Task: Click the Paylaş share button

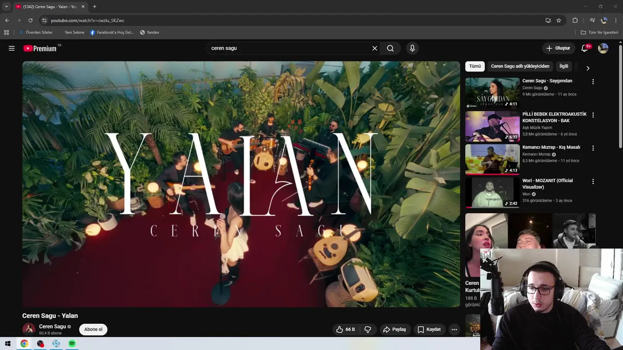Action: pos(394,330)
